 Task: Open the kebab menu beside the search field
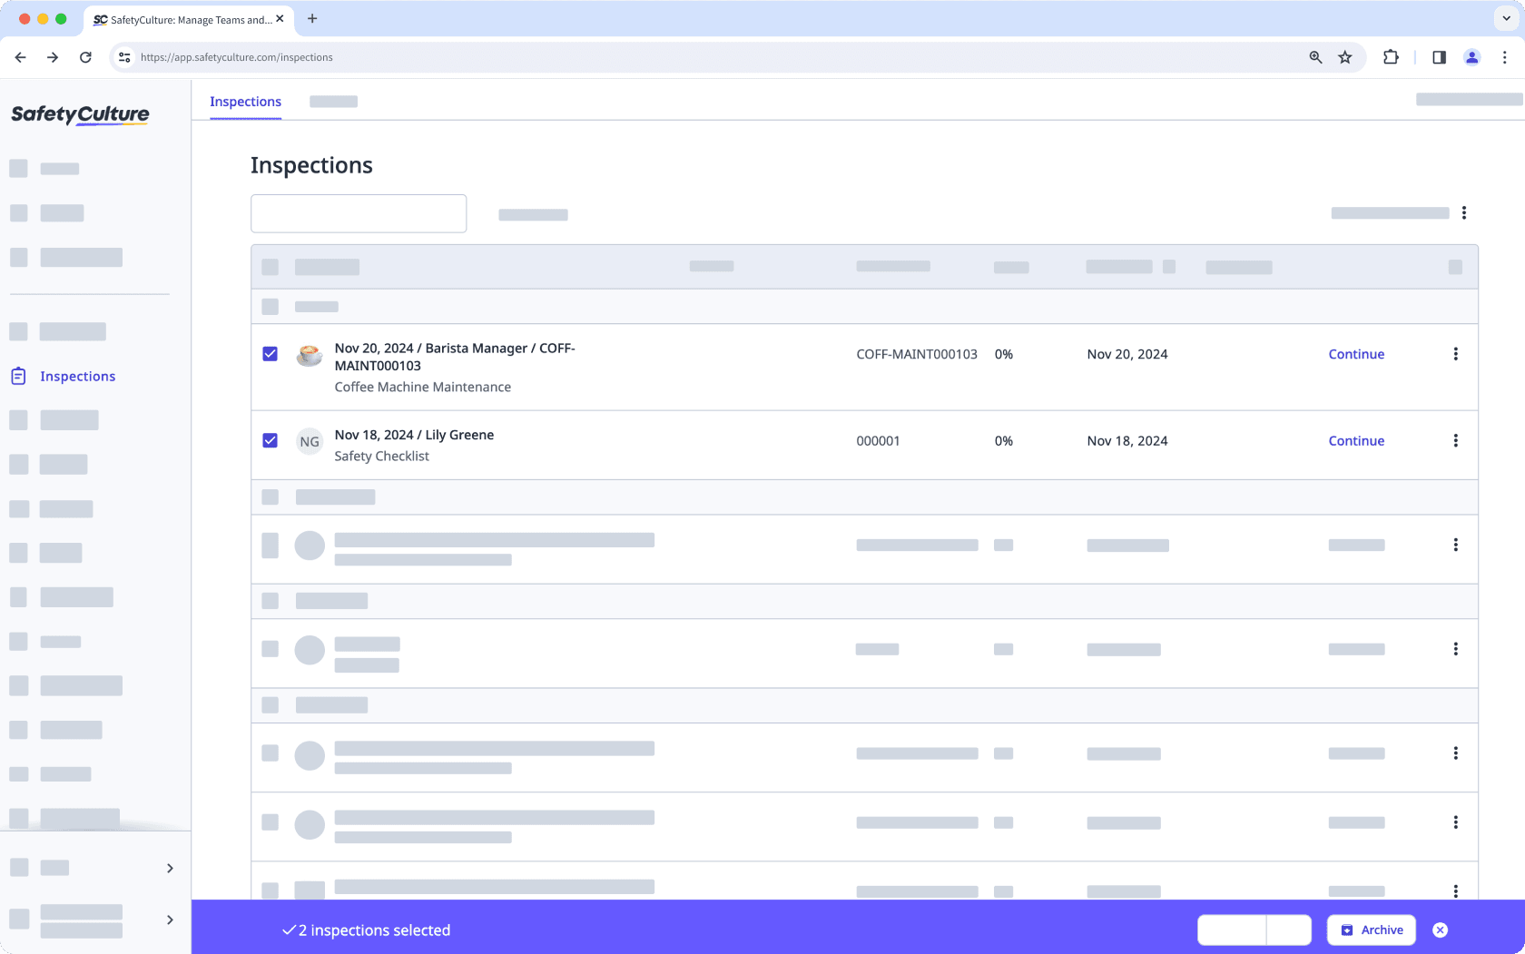pos(1464,213)
